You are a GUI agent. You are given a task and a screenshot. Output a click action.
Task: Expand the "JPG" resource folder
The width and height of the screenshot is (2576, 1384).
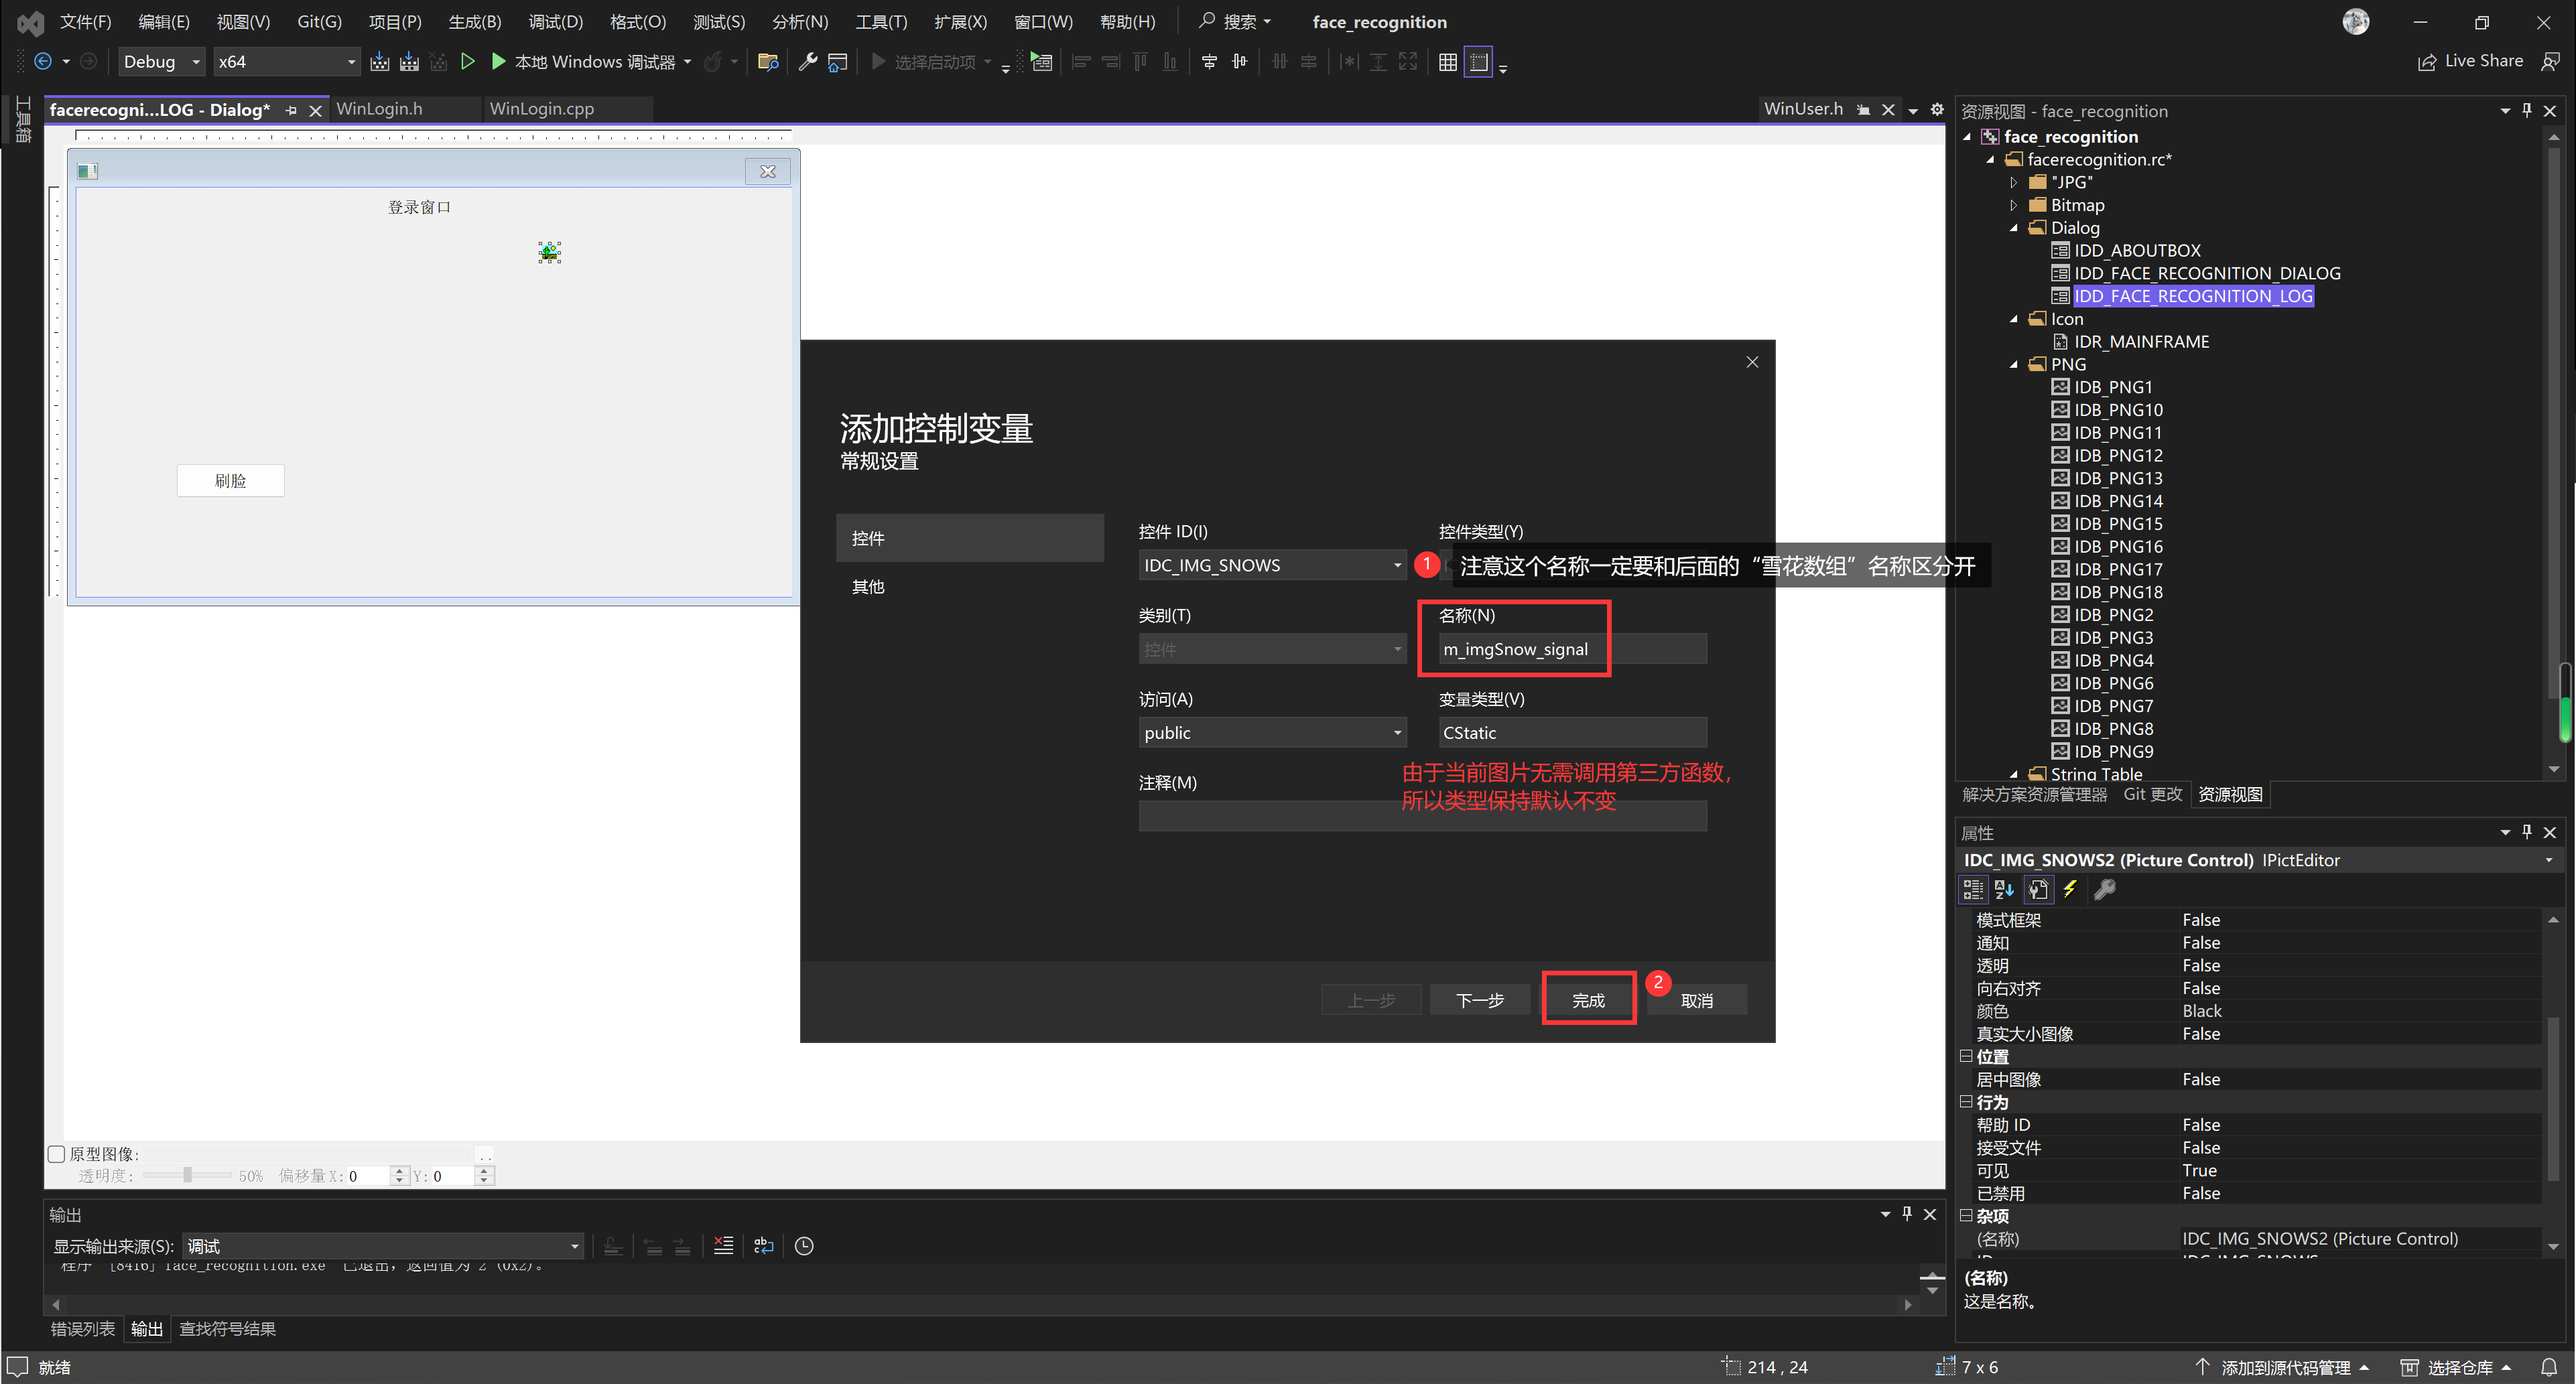pyautogui.click(x=2014, y=182)
